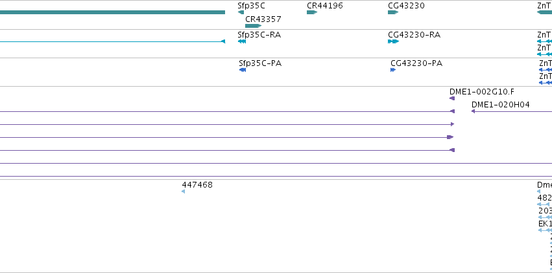Viewport: 552px width, 273px height.
Task: Open the CG43230-RA transcript label
Action: point(414,35)
